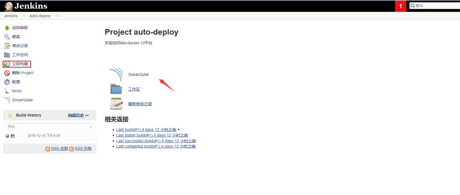Click the magnifier icon in search box

point(412,6)
